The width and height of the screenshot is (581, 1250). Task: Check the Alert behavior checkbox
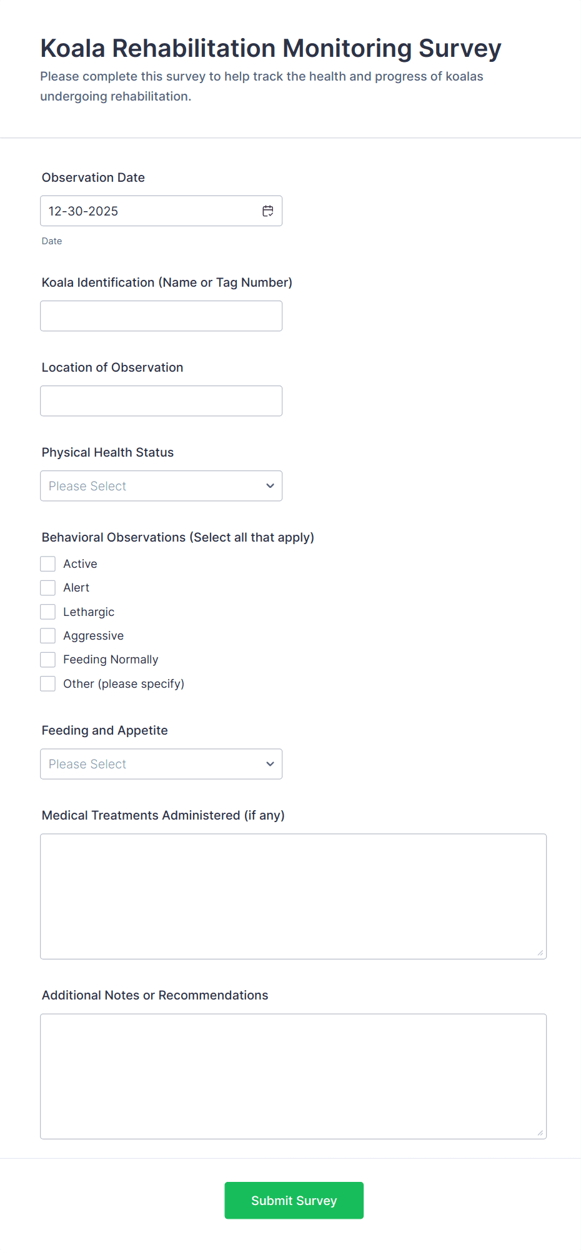coord(47,587)
